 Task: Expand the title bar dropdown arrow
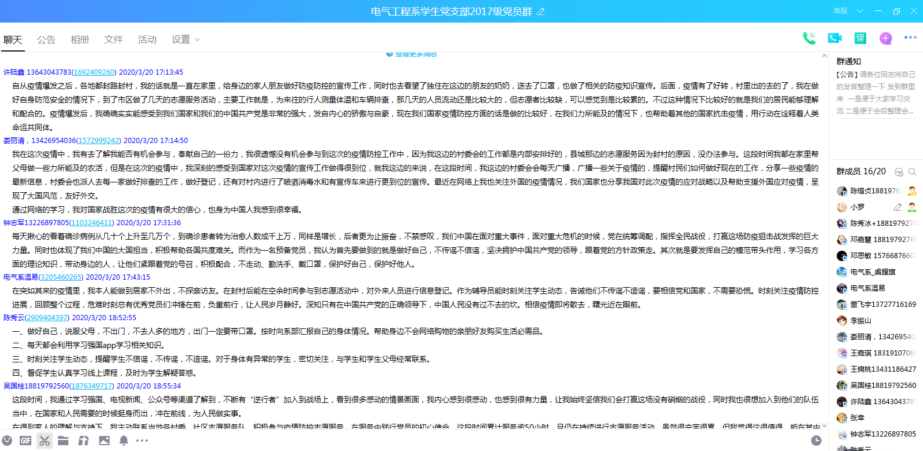[x=860, y=11]
